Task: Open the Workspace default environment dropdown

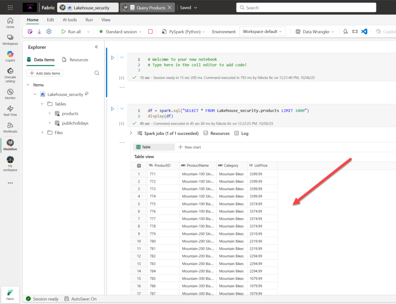Action: coord(262,32)
